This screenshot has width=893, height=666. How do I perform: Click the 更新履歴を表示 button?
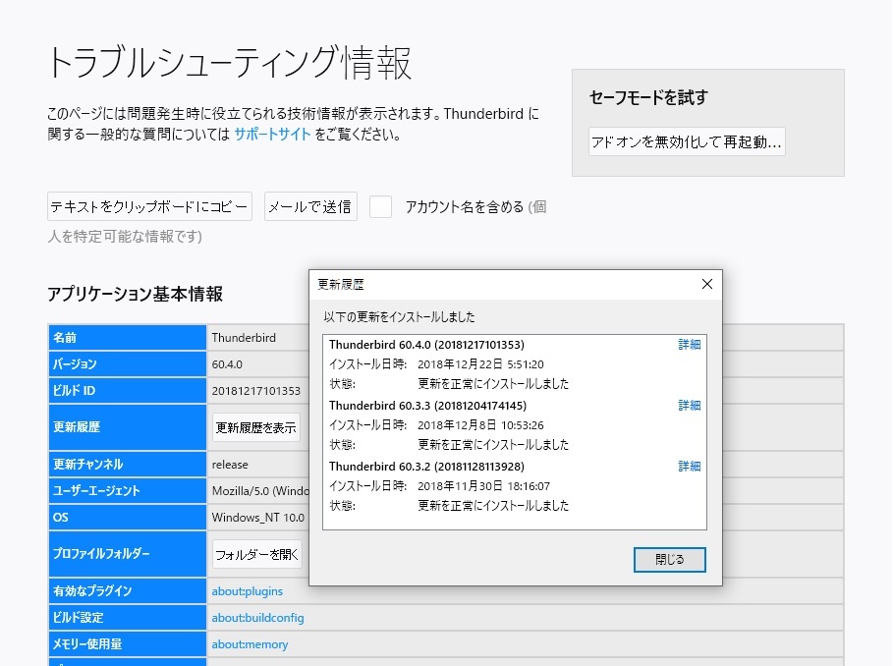(256, 427)
